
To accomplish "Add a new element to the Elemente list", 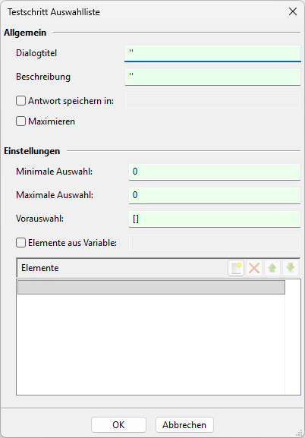I will coord(236,268).
